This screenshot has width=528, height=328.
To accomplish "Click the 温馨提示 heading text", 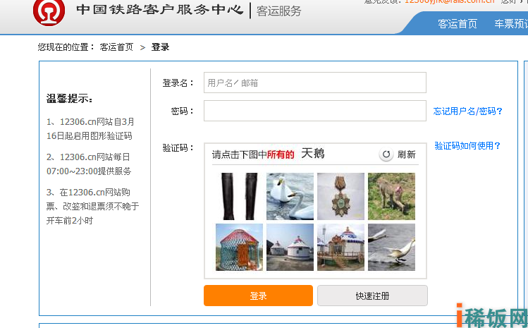I will (69, 99).
